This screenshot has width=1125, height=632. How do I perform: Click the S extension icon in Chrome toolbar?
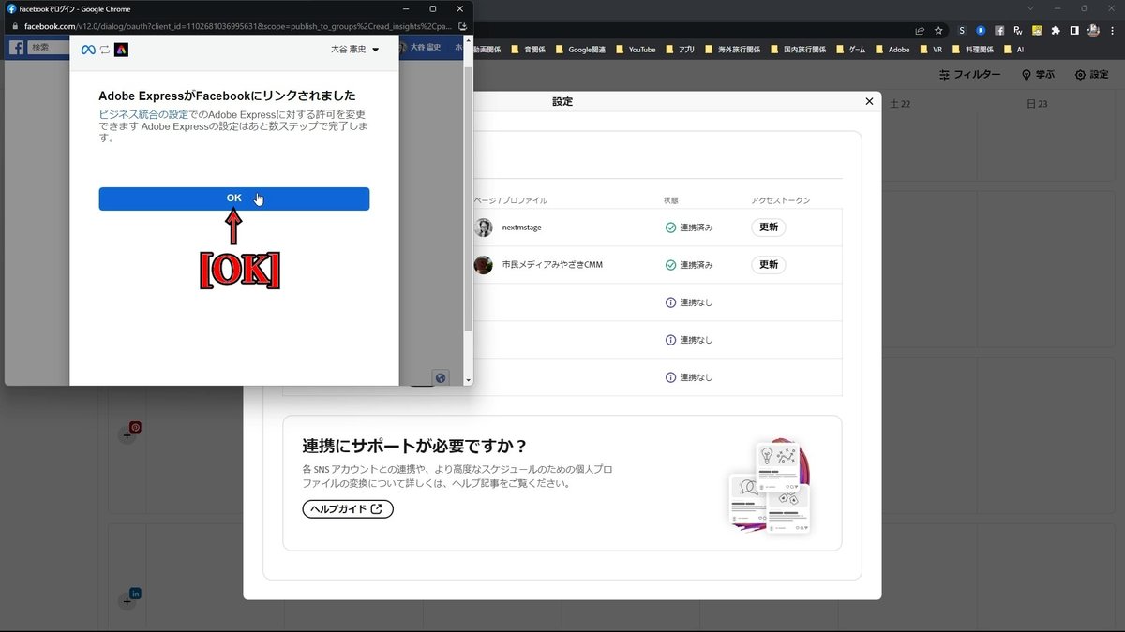[962, 30]
